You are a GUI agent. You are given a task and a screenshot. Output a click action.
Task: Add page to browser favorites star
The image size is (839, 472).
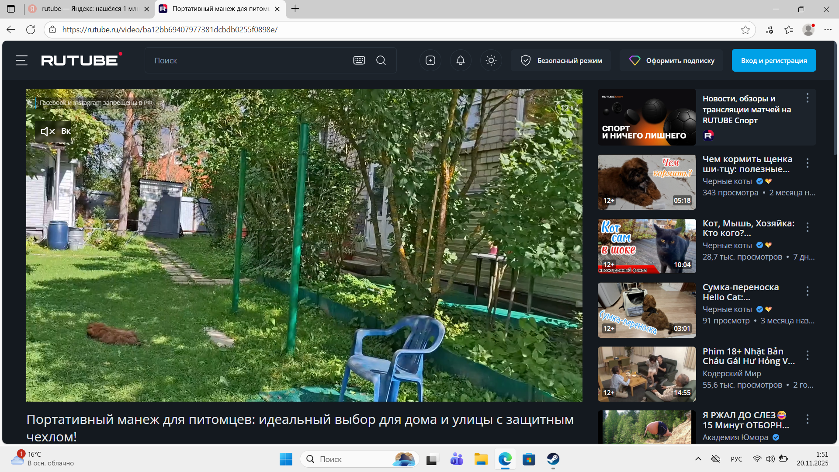(745, 30)
